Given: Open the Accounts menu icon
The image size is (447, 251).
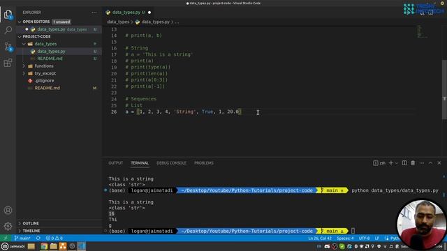Looking at the screenshot, I should [8, 211].
